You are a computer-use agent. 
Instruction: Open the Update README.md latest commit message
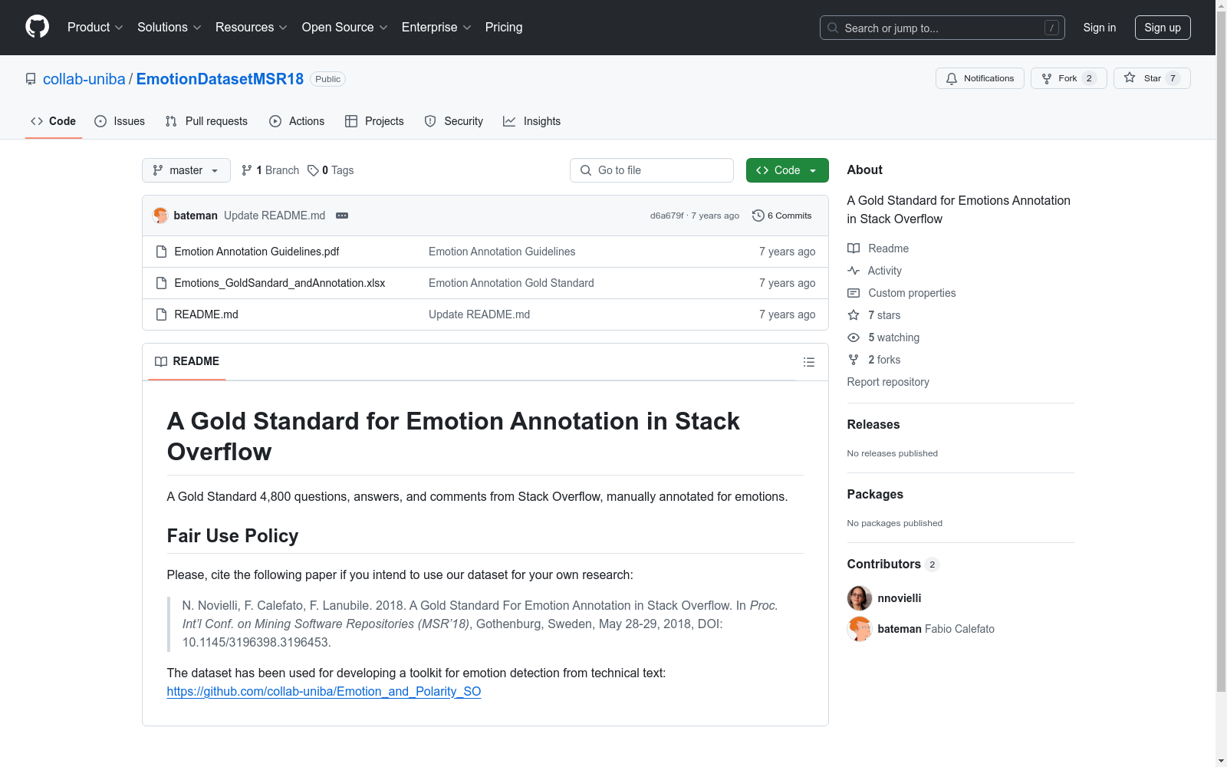pyautogui.click(x=275, y=216)
